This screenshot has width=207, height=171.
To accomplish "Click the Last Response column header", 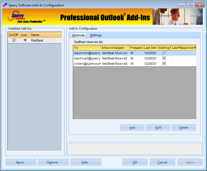I will pos(184,48).
